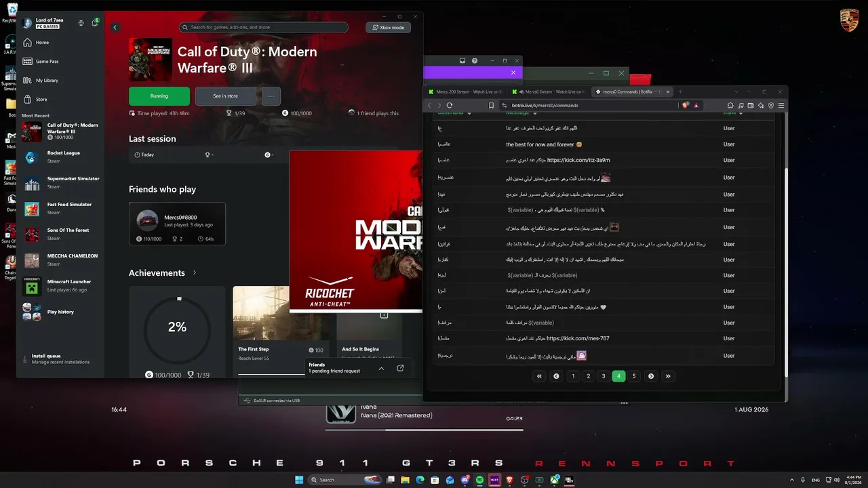Open the media control music note icon
Image resolution: width=868 pixels, height=488 pixels.
741,105
